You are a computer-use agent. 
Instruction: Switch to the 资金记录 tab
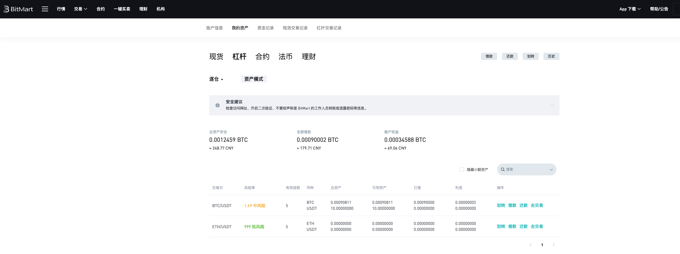(265, 28)
